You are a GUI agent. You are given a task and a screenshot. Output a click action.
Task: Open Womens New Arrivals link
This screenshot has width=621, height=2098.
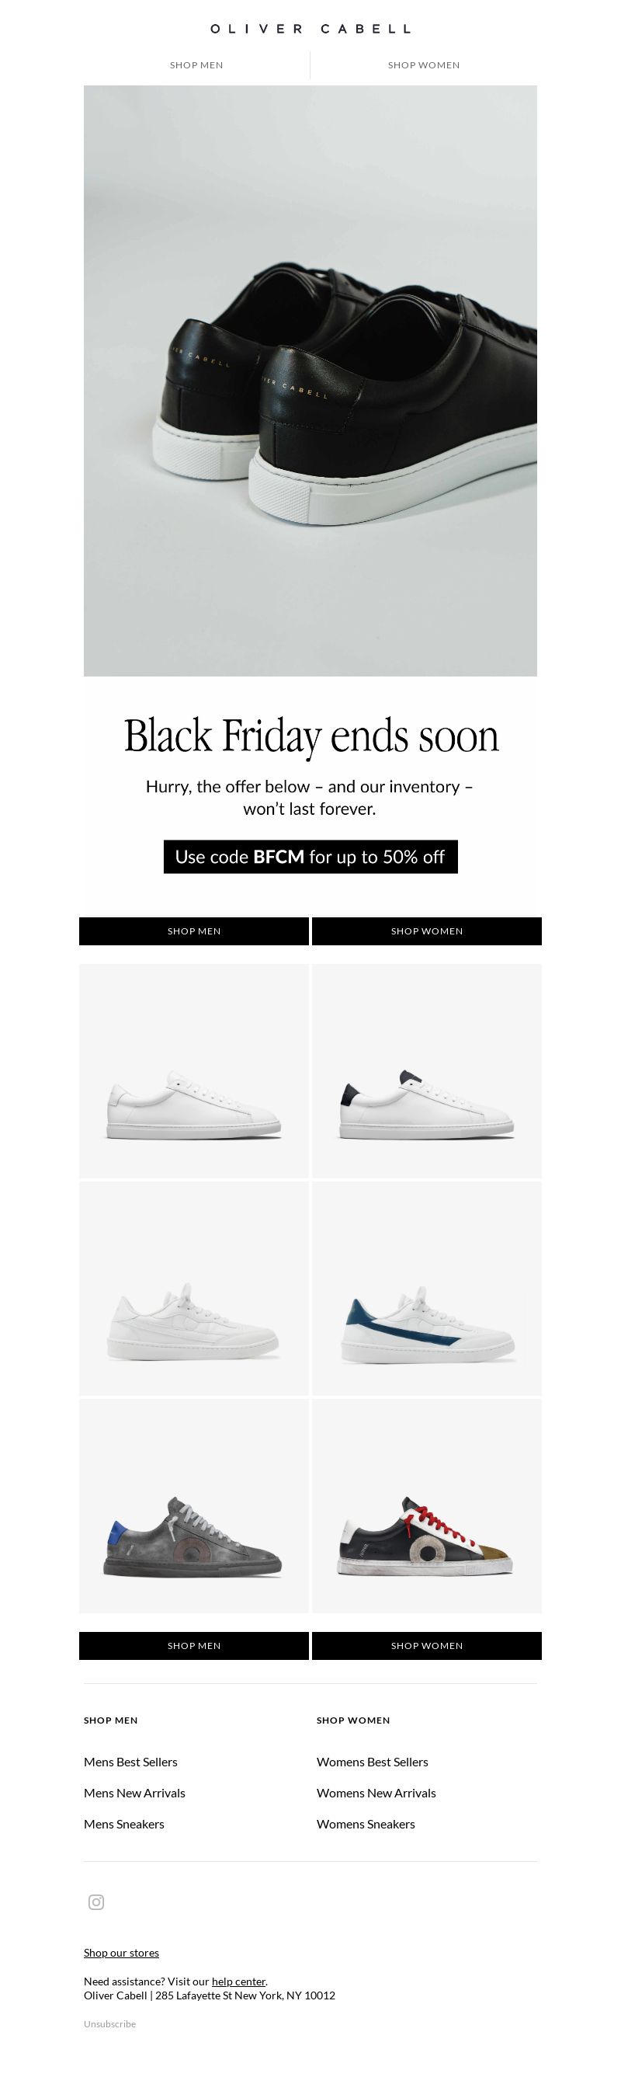[376, 1793]
